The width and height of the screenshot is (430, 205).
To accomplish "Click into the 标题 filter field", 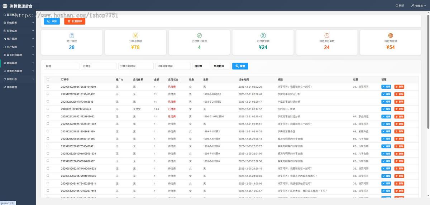I will [62, 66].
